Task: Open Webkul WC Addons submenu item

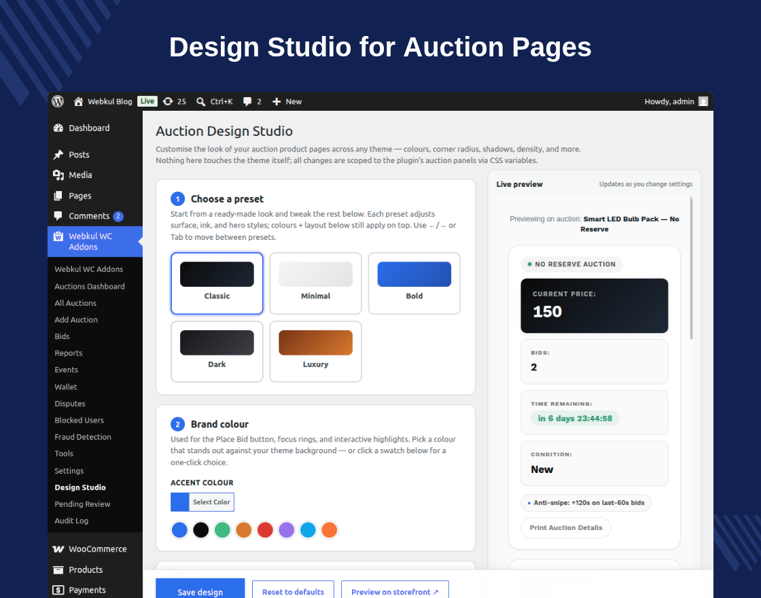Action: pyautogui.click(x=89, y=269)
